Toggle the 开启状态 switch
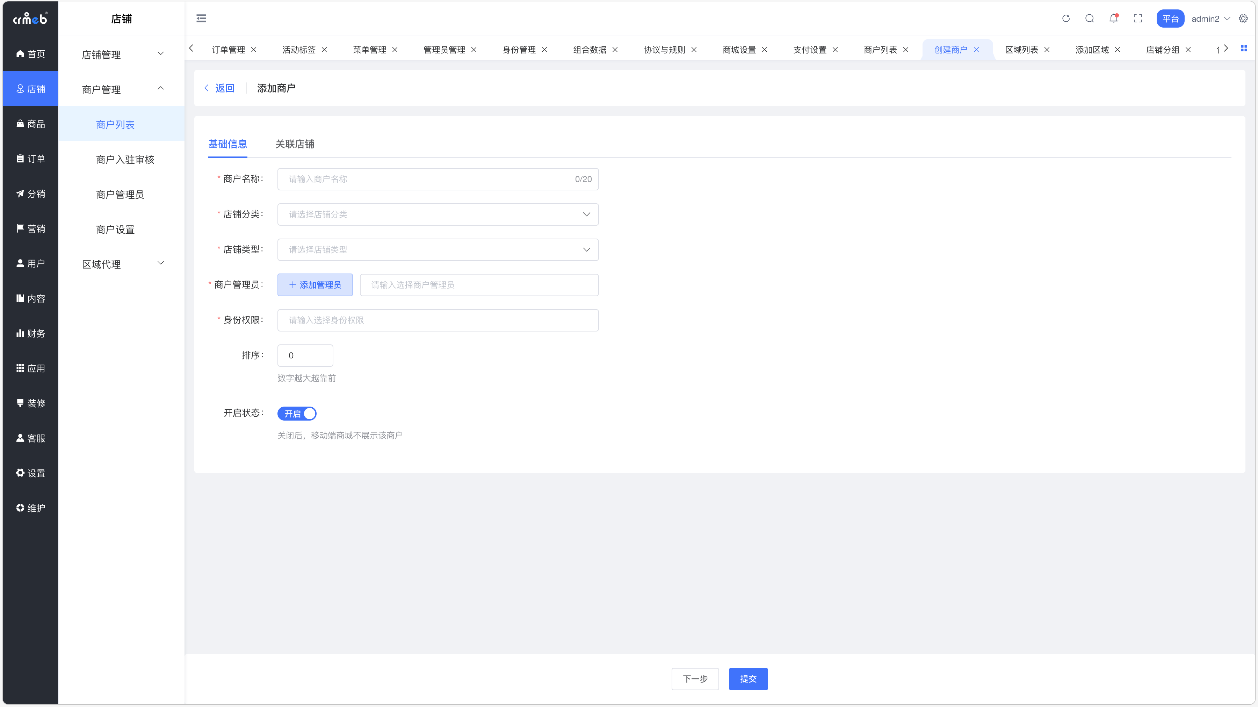Image resolution: width=1258 pixels, height=707 pixels. (297, 414)
